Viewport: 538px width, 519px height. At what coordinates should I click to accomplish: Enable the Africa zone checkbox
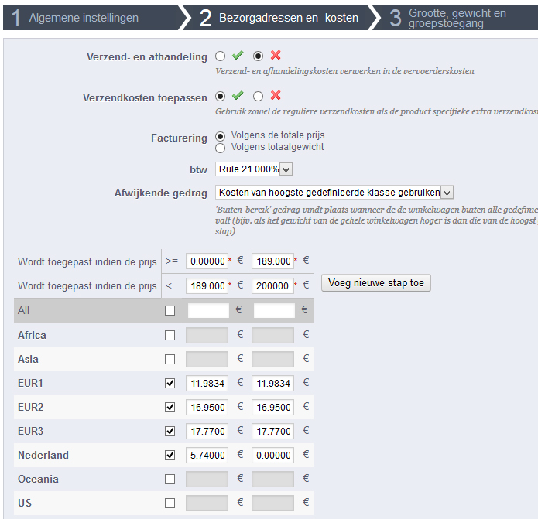170,335
